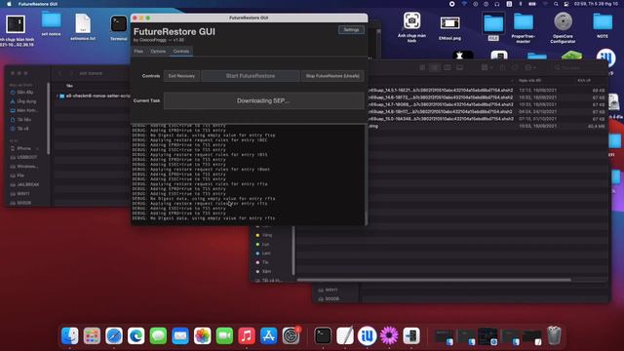Select the EMtool.png desktop file
The image size is (624, 351).
[x=450, y=28]
